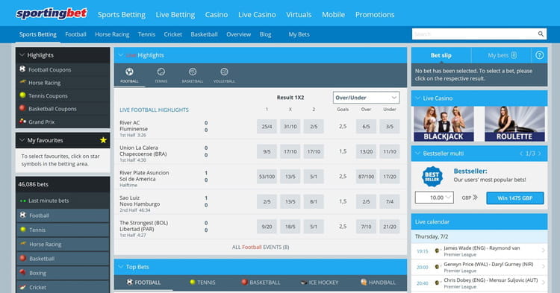Image resolution: width=560 pixels, height=293 pixels.
Task: Select the Volleyball icon in Live Highlights
Action: (x=224, y=72)
